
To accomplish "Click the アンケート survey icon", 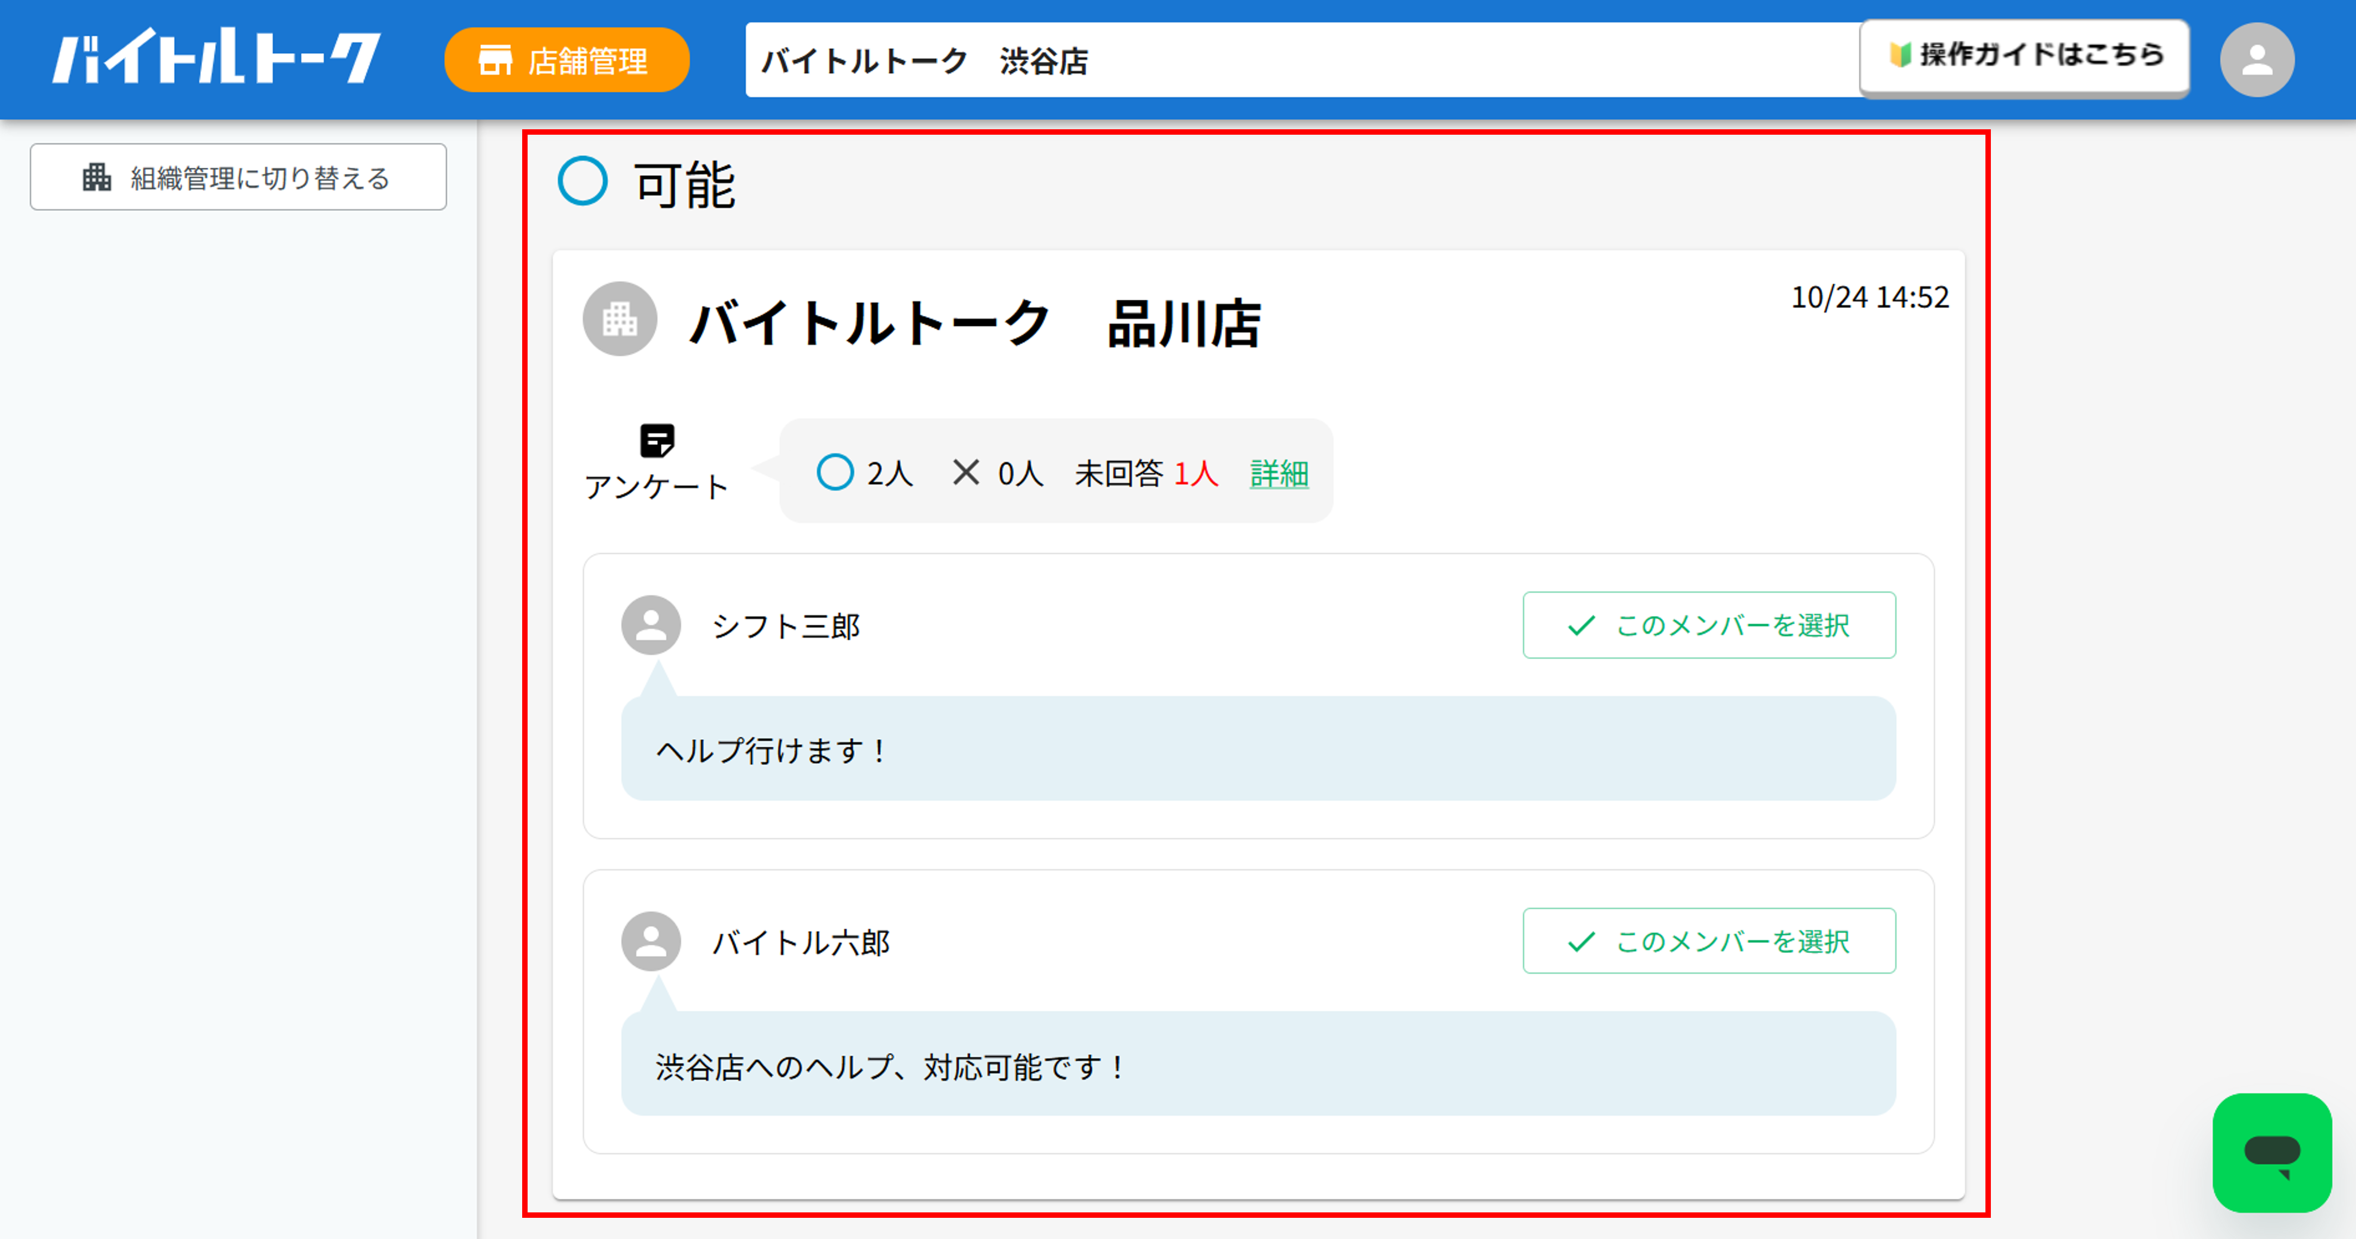I will [x=657, y=441].
